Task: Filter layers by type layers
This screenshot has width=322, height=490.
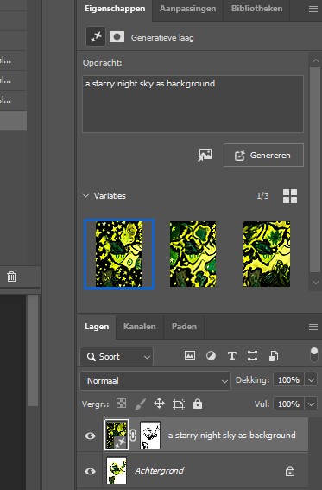Action: coord(232,356)
